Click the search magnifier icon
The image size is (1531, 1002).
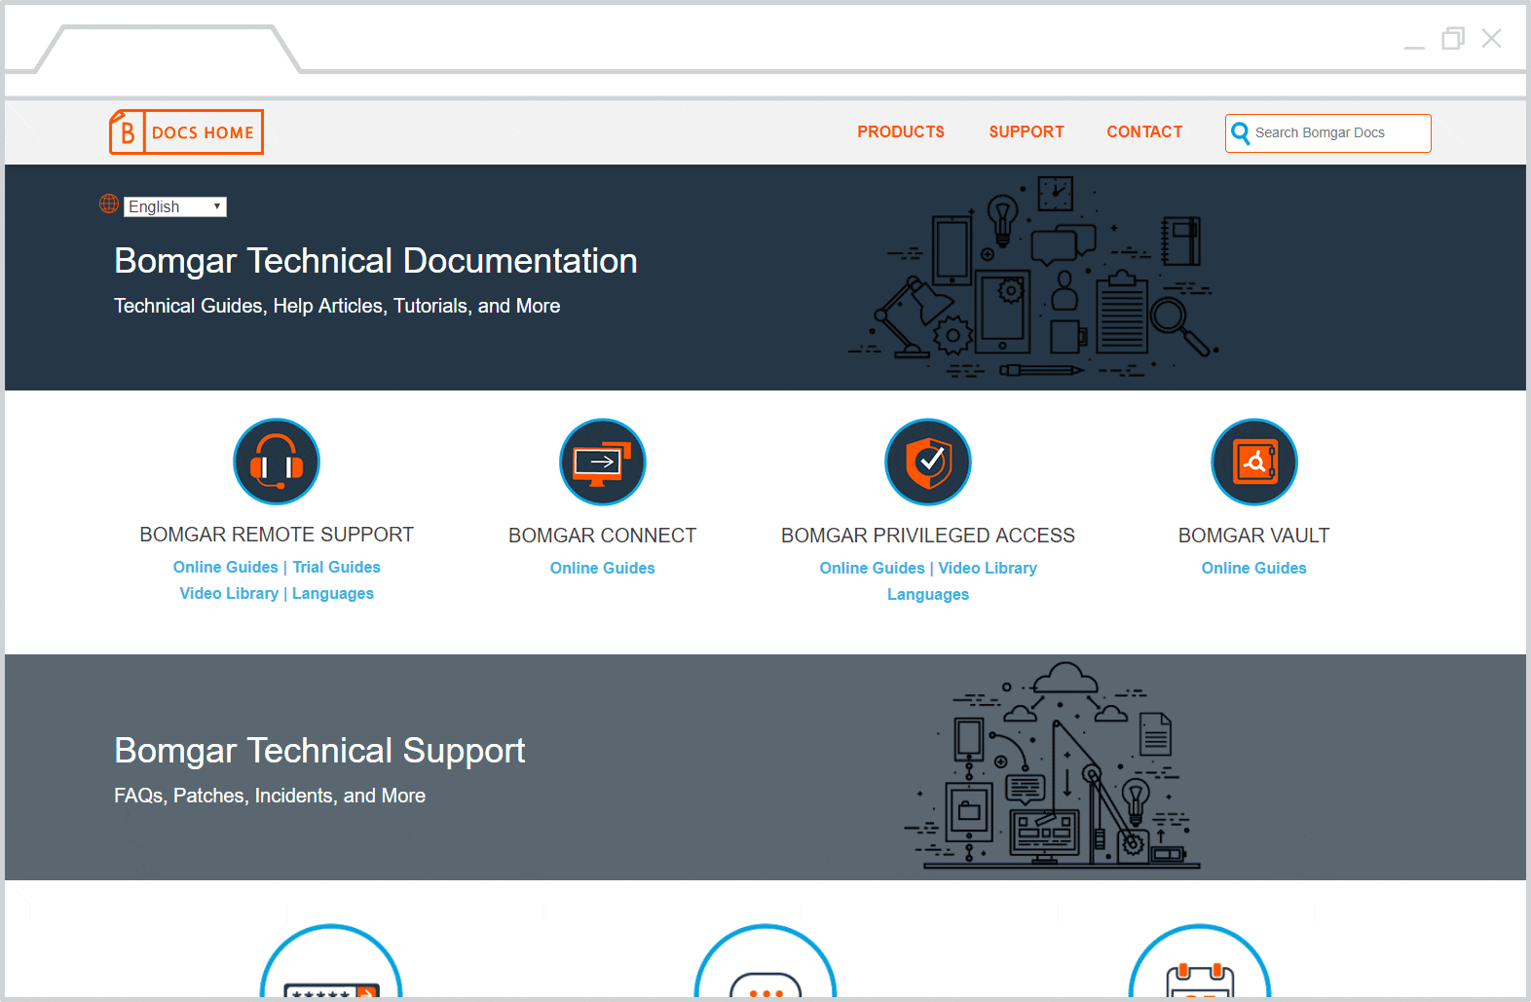point(1240,133)
